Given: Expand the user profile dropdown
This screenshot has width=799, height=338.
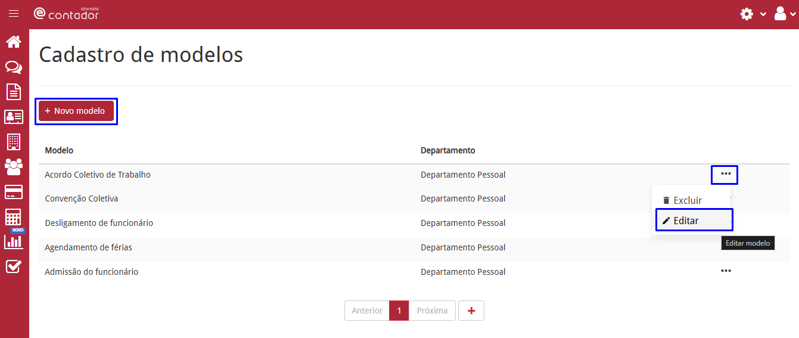Looking at the screenshot, I should tap(785, 14).
